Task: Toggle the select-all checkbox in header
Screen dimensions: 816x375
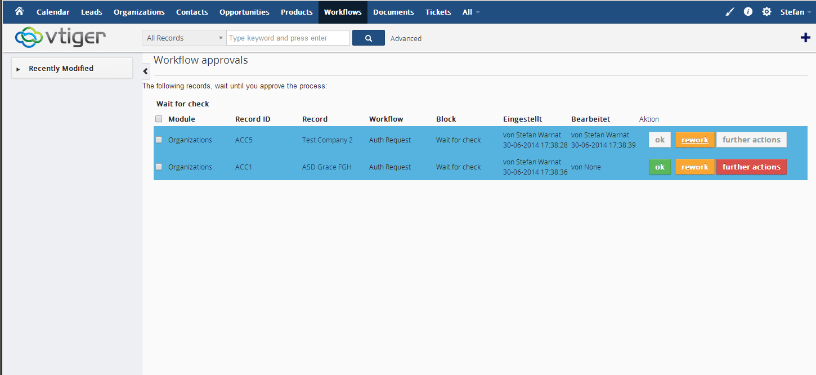Action: 159,119
